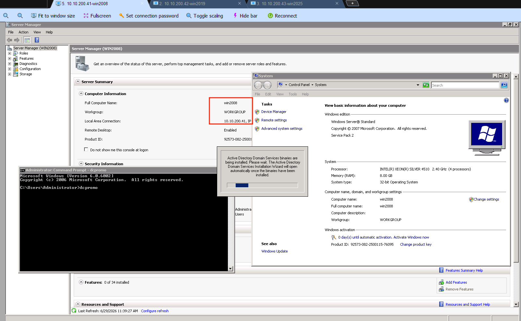Screen dimensions: 521x321
Task: Select the Storage icon in the tree
Action: (16, 74)
